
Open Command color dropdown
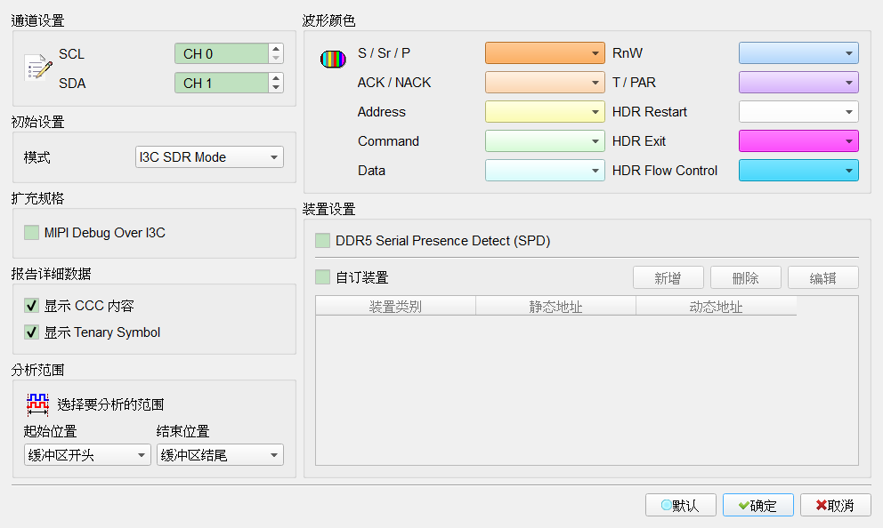pyautogui.click(x=545, y=140)
